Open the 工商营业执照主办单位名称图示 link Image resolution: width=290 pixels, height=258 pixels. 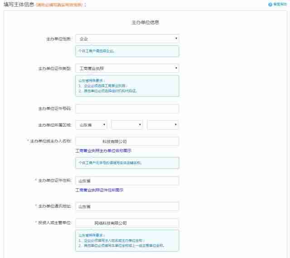tap(104, 151)
